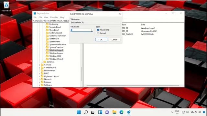The image size is (207, 116).
Task: Click the SystemExclamation folder icon
Action: click(47, 36)
